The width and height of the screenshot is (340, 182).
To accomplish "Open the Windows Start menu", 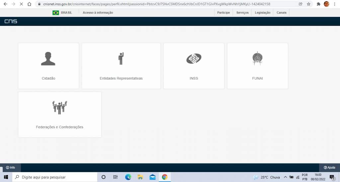I will [6, 177].
